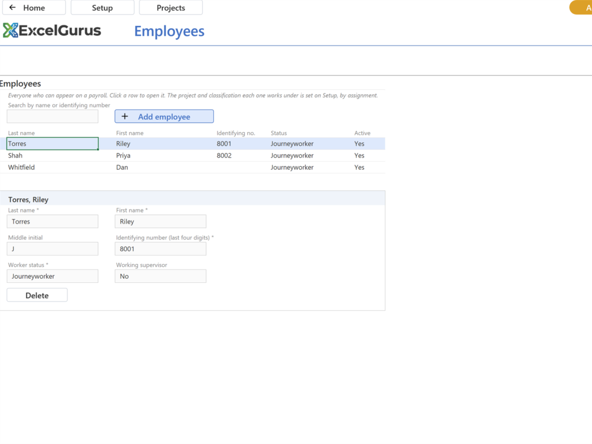Viewport: 592px width, 444px height.
Task: Click the plus icon on Add employee
Action: [x=125, y=117]
